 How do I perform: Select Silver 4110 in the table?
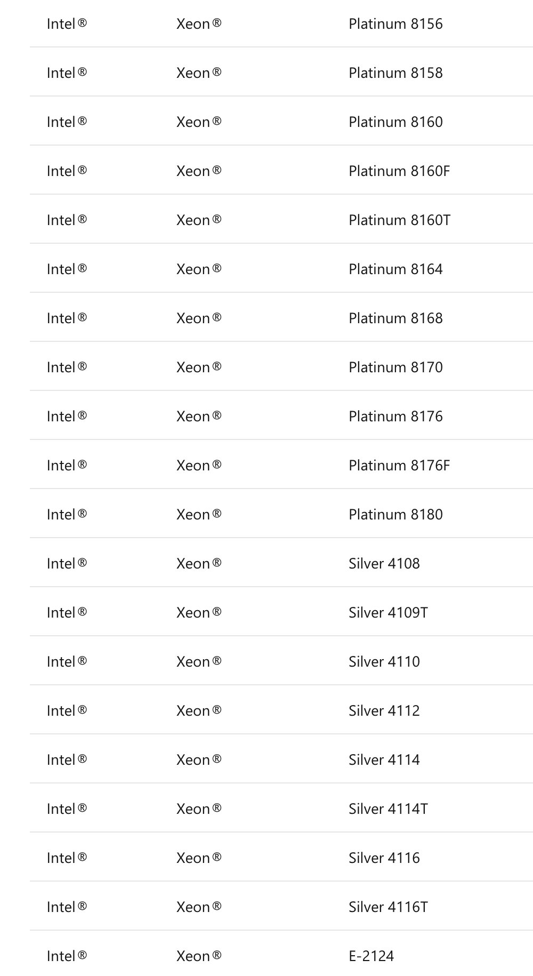[384, 662]
